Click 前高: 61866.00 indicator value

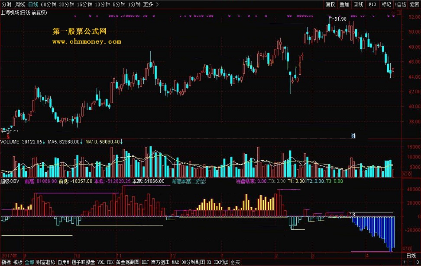coord(41,181)
